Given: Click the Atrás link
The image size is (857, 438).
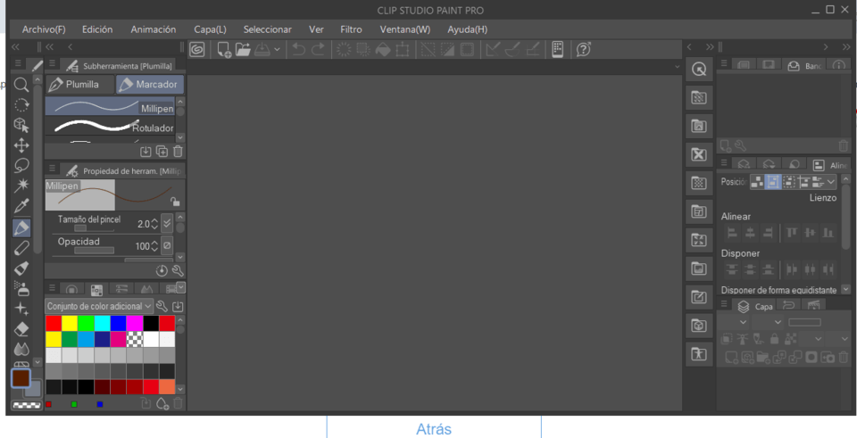Looking at the screenshot, I should (434, 429).
